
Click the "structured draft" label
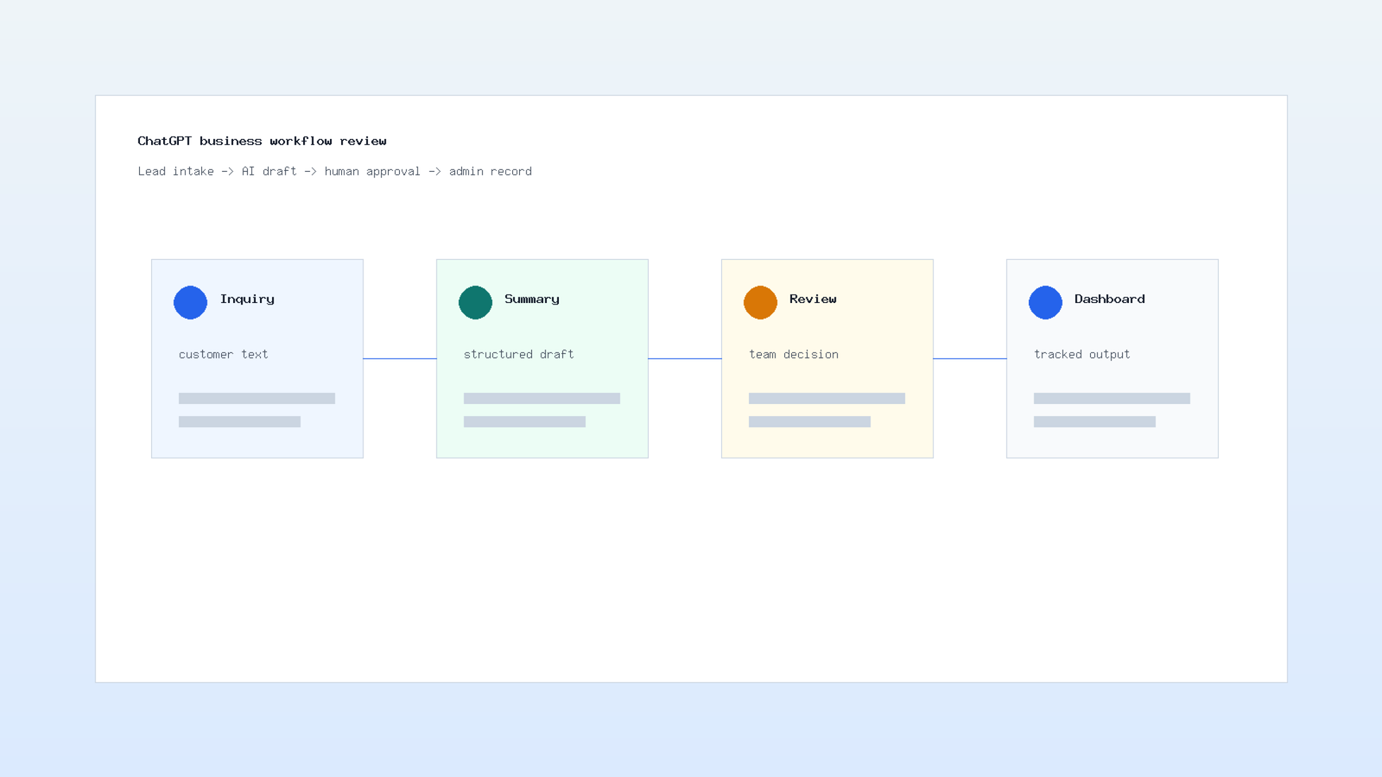519,354
